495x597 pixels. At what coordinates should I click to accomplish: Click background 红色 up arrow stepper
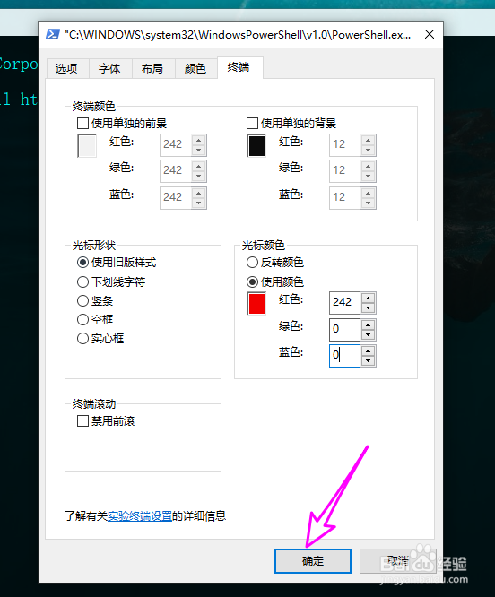[x=369, y=140]
